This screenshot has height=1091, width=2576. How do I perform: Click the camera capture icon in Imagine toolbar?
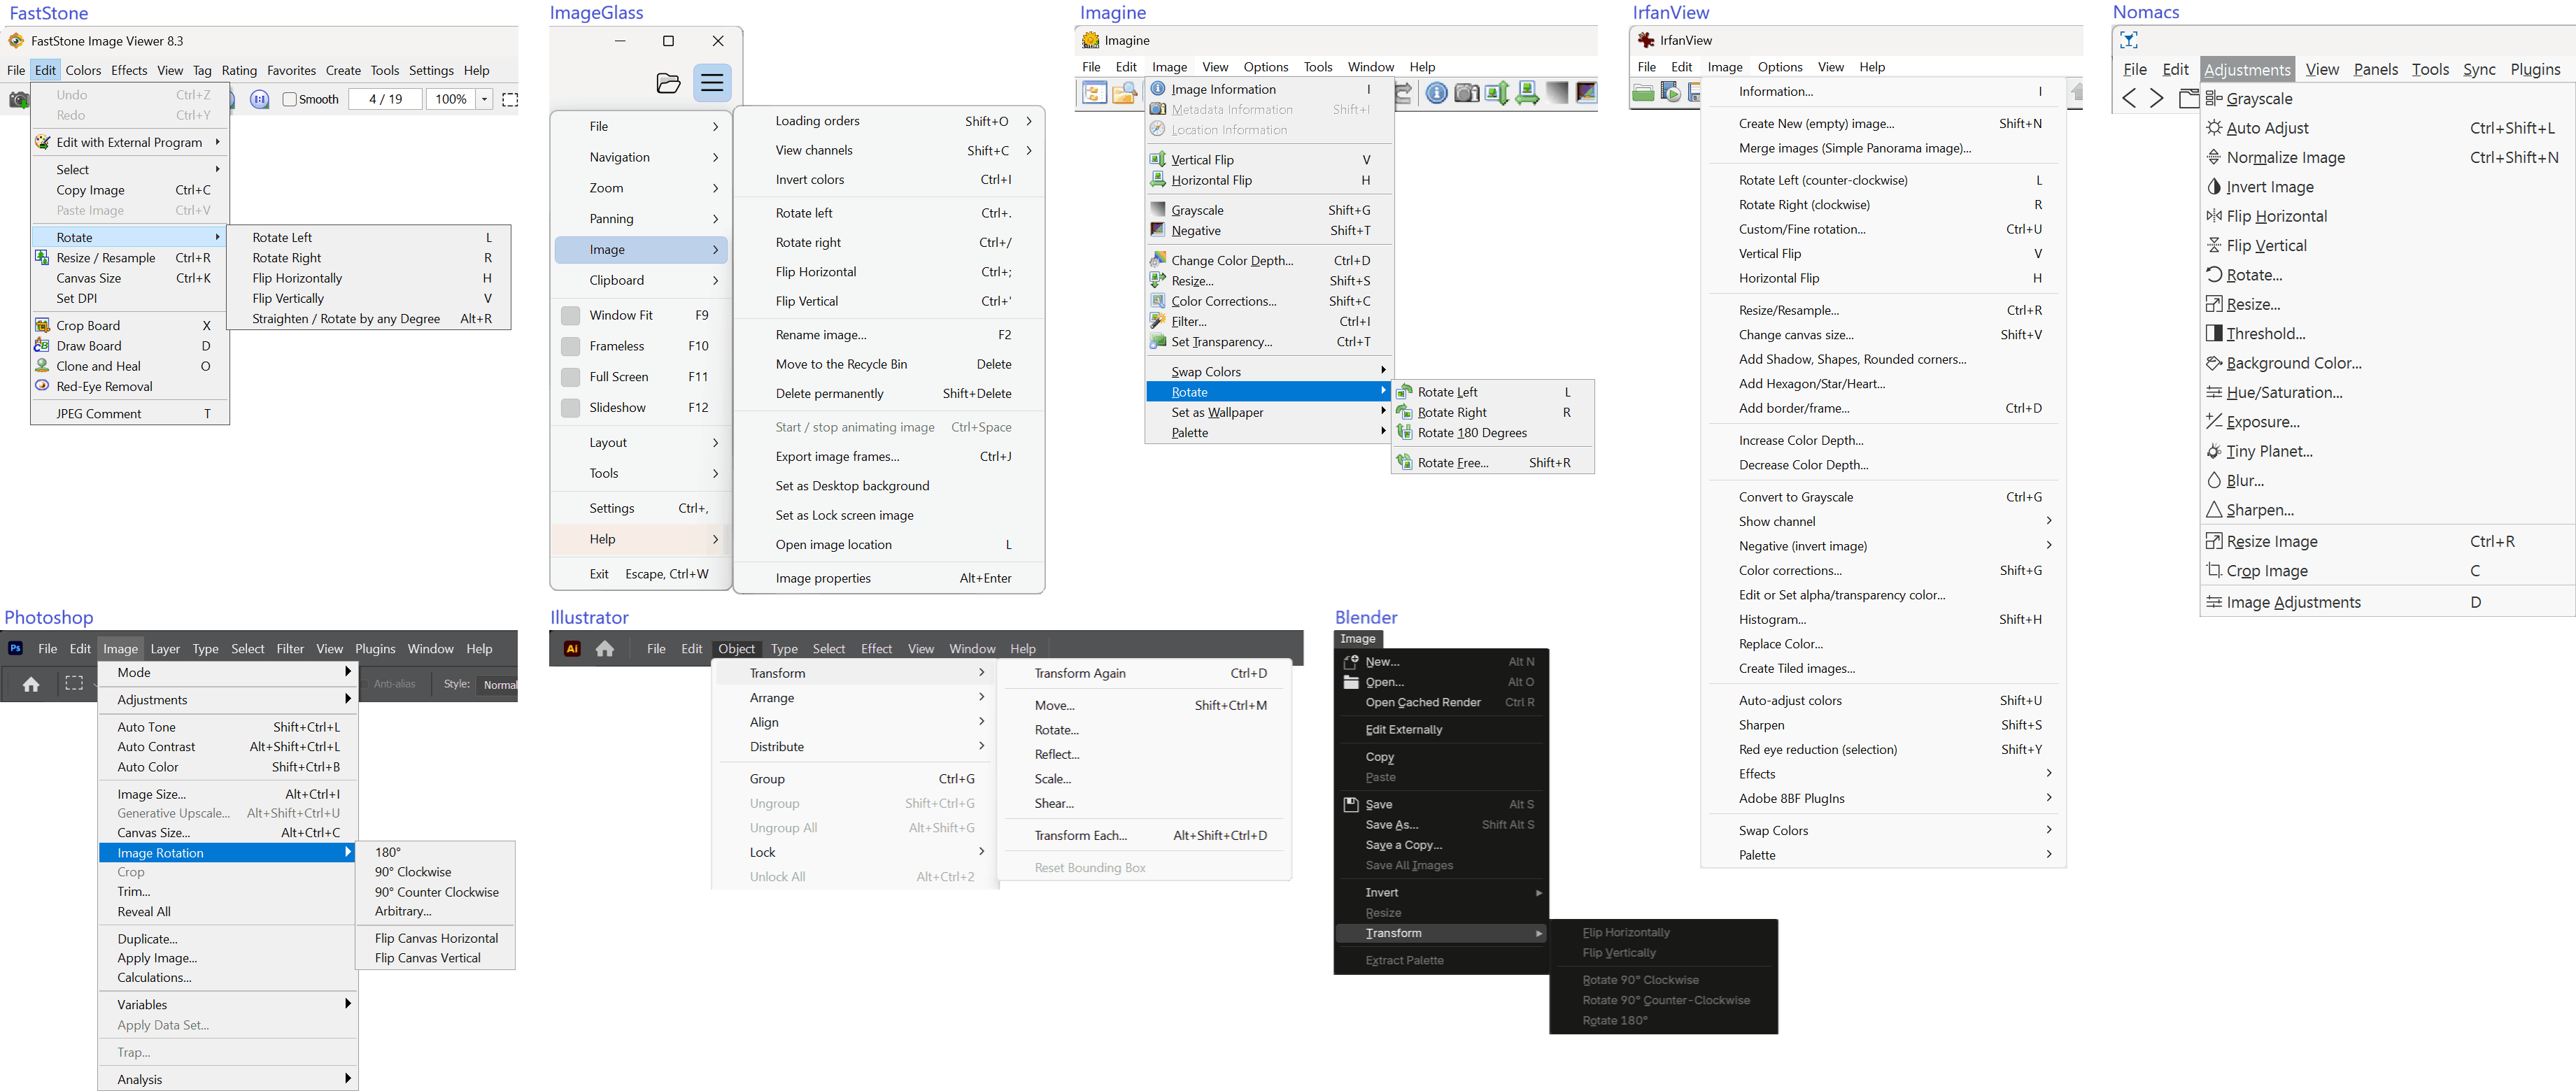[x=1467, y=93]
